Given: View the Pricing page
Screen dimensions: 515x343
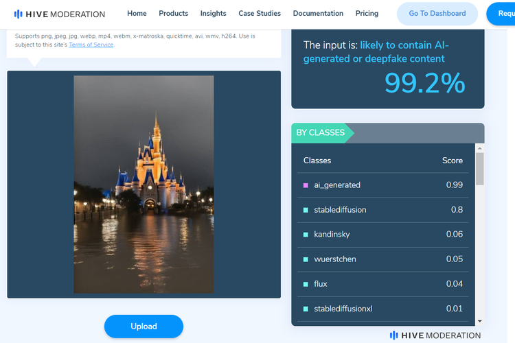Looking at the screenshot, I should point(367,13).
